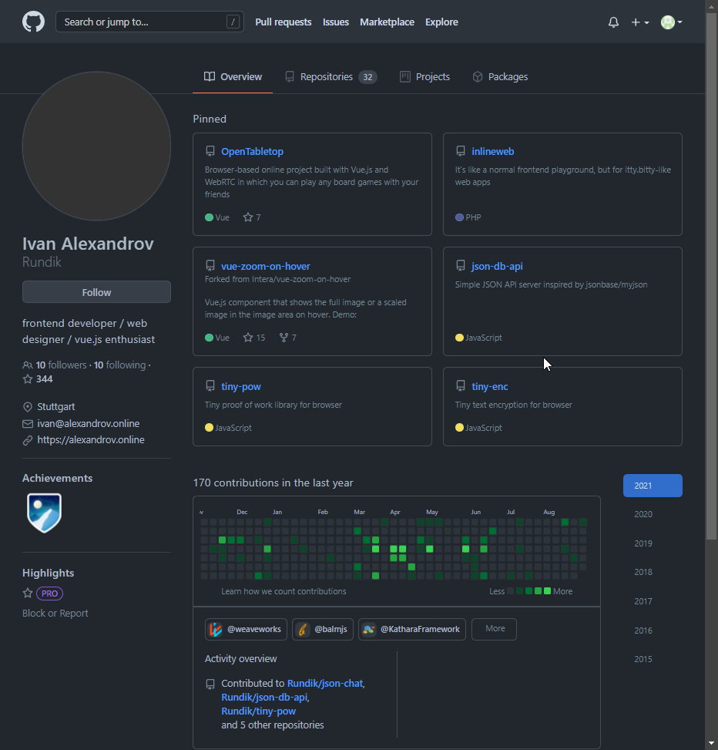Screen dimensions: 718x750
Task: Click the JavaScript dot on json-db-api
Action: (459, 338)
